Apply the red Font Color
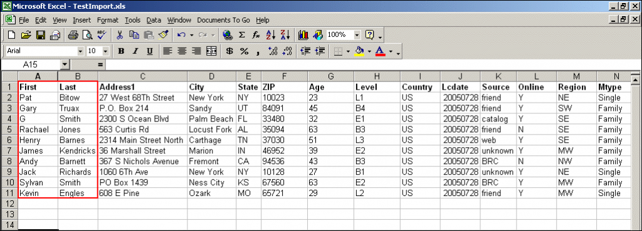Image resolution: width=642 pixels, height=231 pixels. (381, 51)
